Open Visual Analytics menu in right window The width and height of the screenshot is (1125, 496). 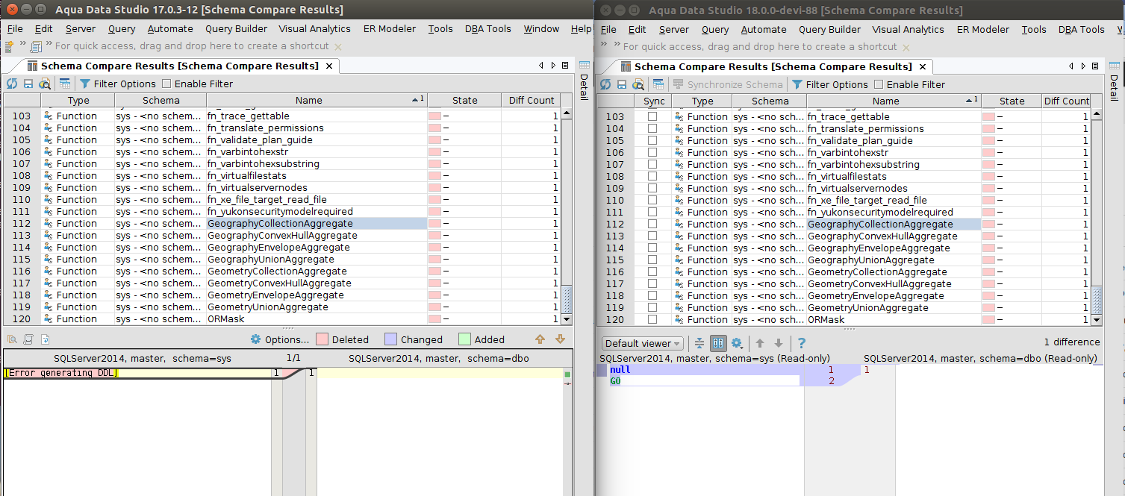click(x=908, y=29)
